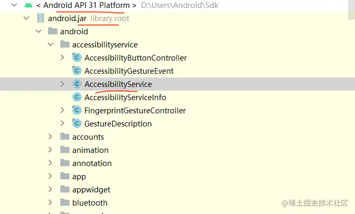Expand the appwidget package folder
The height and width of the screenshot is (214, 355).
50,190
